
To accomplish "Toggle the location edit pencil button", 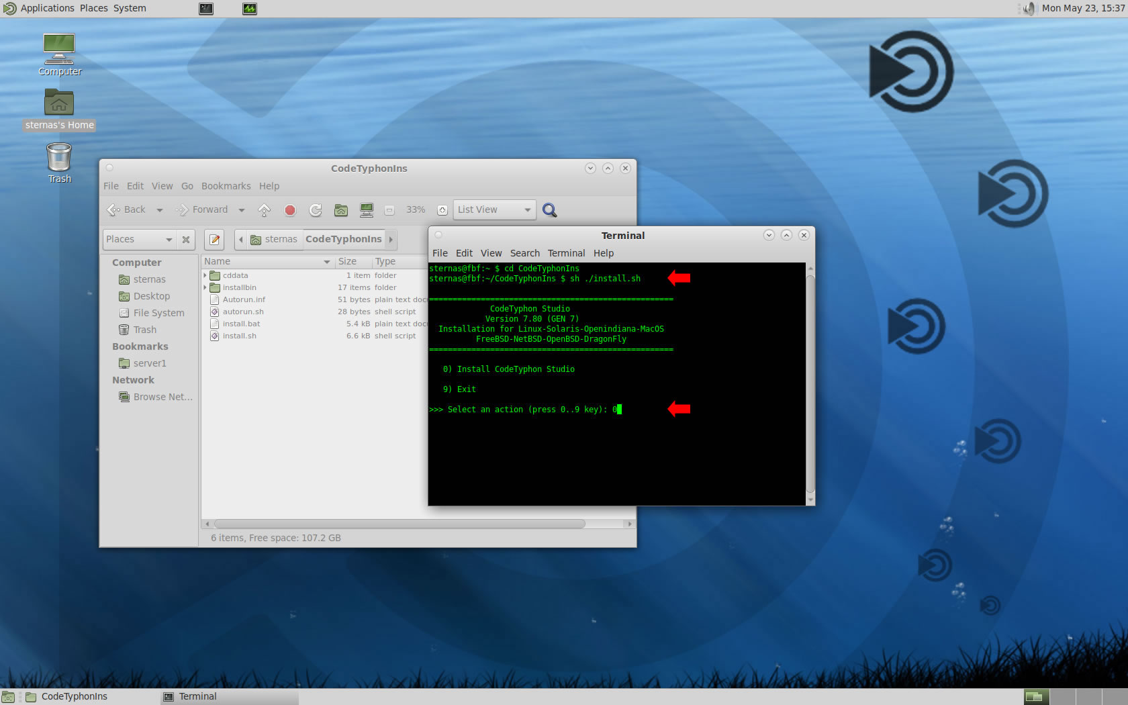I will coord(215,239).
